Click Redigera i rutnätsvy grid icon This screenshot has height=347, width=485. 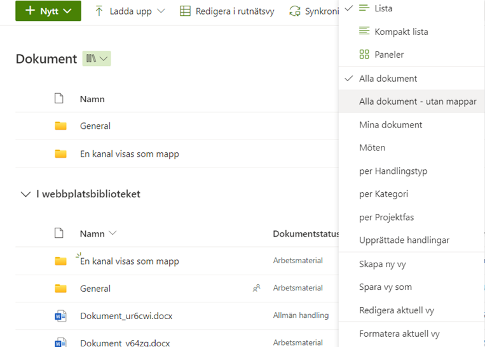pyautogui.click(x=185, y=11)
